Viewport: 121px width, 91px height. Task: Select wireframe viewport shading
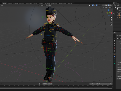pyautogui.click(x=105, y=5)
